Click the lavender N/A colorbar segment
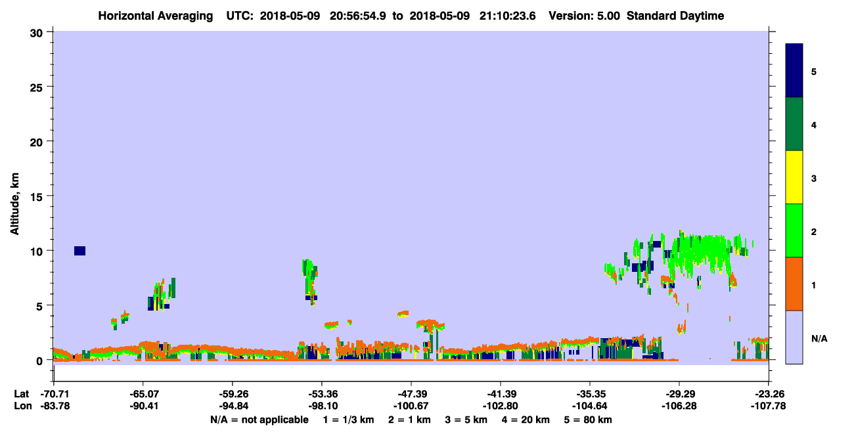This screenshot has height=438, width=854. pyautogui.click(x=794, y=337)
